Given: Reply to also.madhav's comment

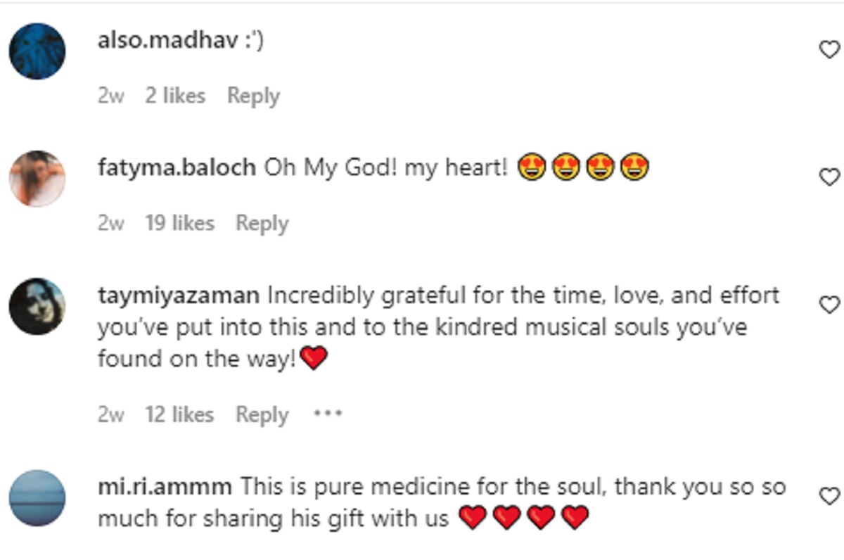Looking at the screenshot, I should coord(253,96).
